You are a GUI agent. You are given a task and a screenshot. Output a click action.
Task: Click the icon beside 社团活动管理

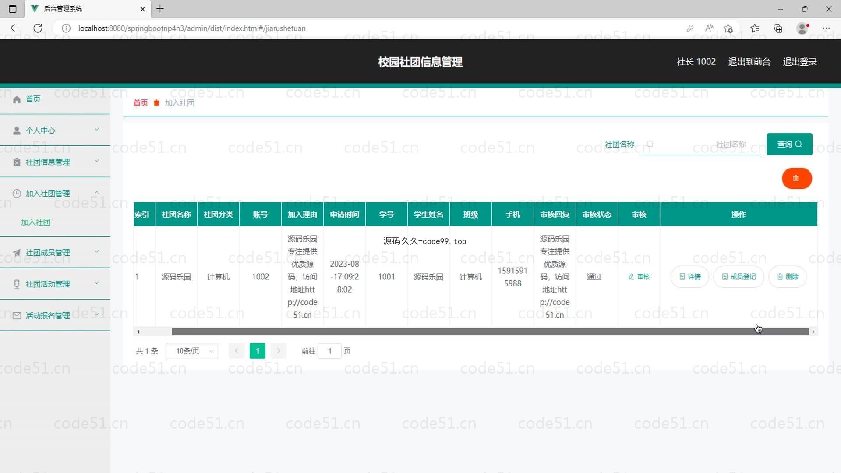17,284
